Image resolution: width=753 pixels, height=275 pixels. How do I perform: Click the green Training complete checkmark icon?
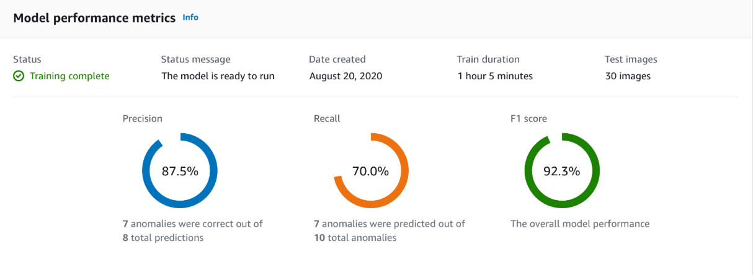(x=19, y=76)
